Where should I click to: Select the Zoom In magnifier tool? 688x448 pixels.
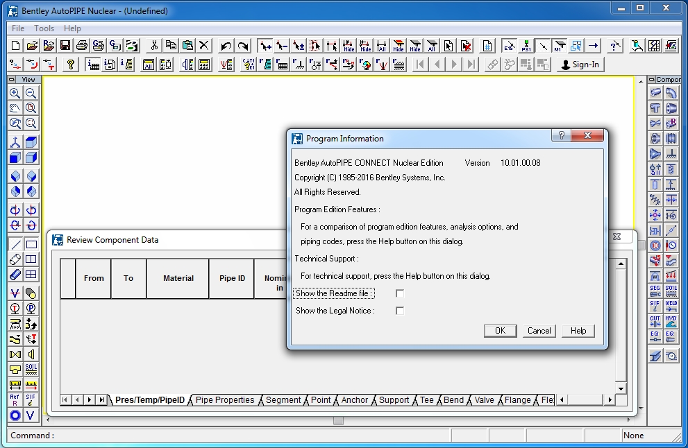point(15,93)
